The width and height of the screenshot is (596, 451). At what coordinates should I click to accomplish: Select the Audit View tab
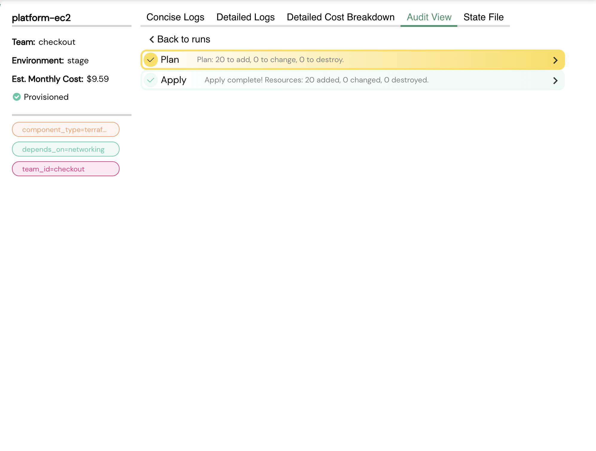pos(429,17)
